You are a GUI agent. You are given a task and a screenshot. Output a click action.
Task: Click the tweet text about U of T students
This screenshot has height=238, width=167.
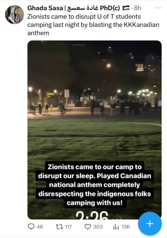[x=93, y=25]
